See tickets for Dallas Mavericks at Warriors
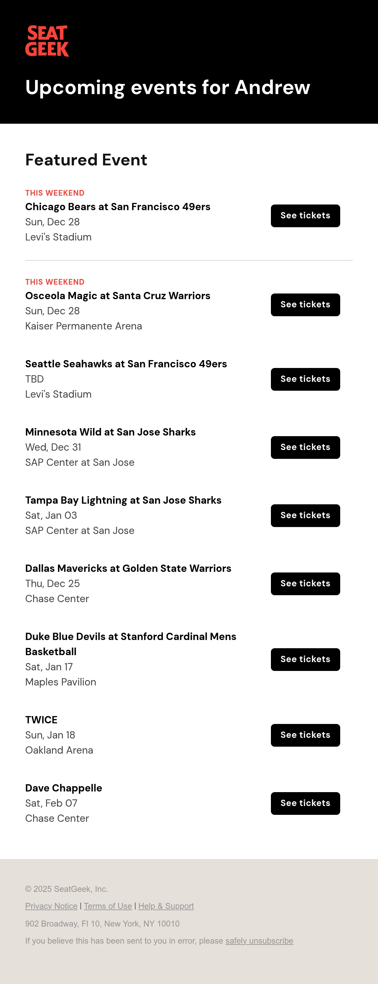This screenshot has width=378, height=984. [305, 584]
